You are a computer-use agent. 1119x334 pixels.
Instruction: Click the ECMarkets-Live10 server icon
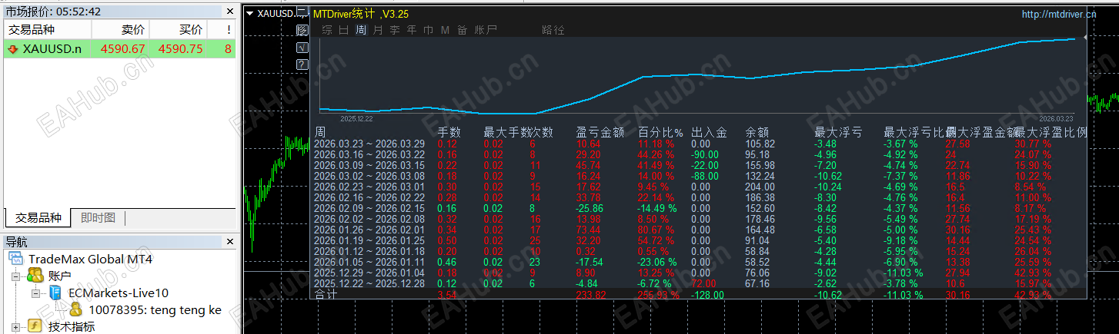pyautogui.click(x=56, y=293)
